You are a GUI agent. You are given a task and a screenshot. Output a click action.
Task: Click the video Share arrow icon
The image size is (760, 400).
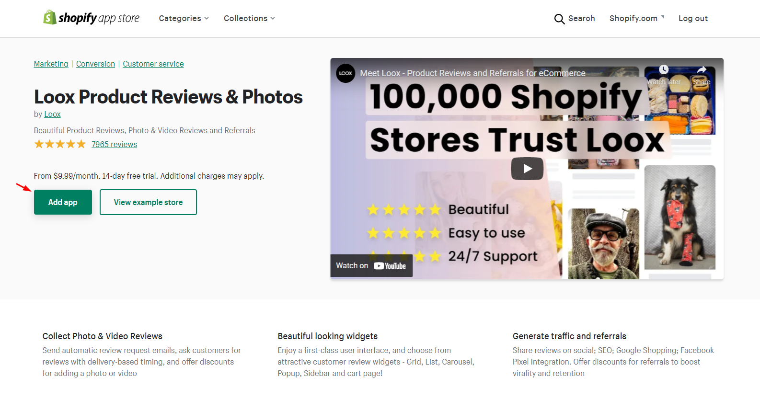pos(702,70)
